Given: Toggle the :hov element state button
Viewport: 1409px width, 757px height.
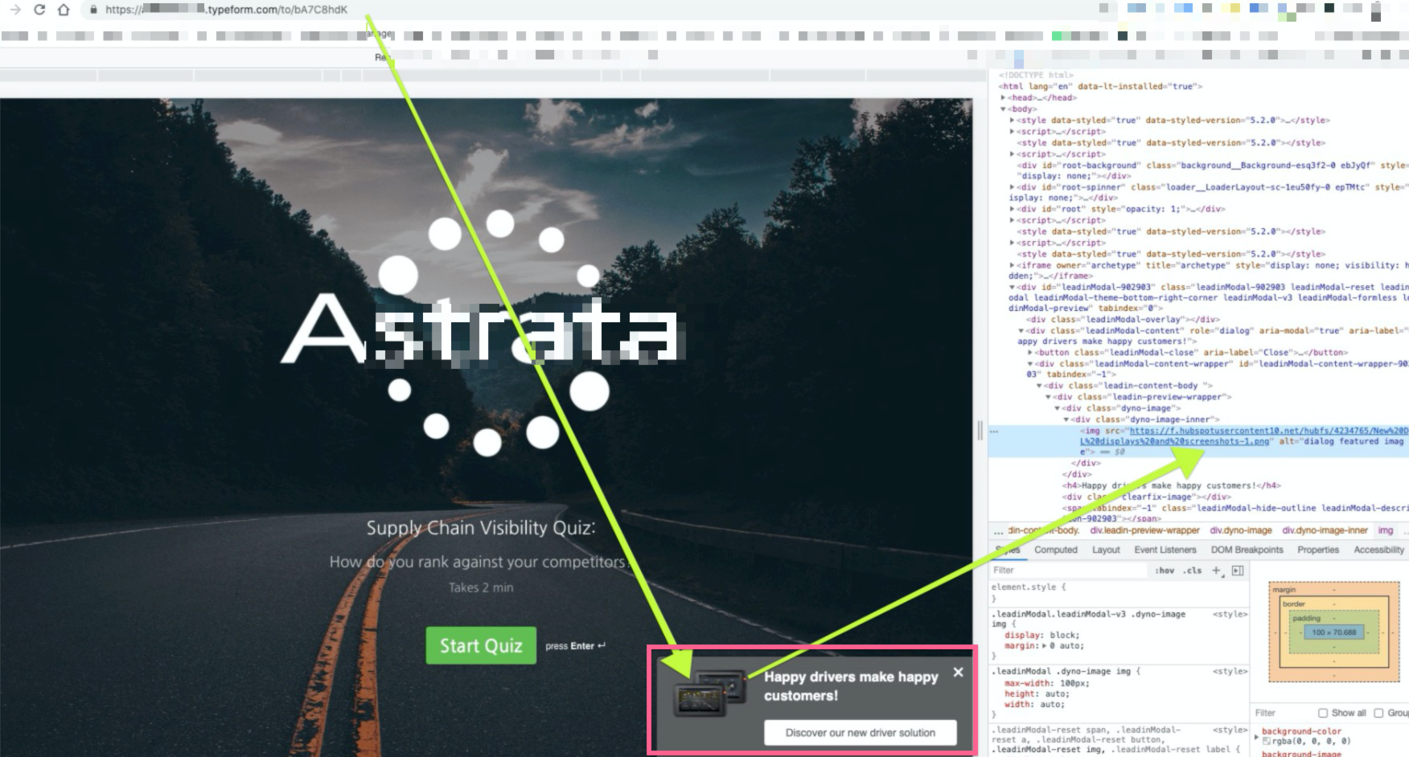Looking at the screenshot, I should [x=1165, y=571].
